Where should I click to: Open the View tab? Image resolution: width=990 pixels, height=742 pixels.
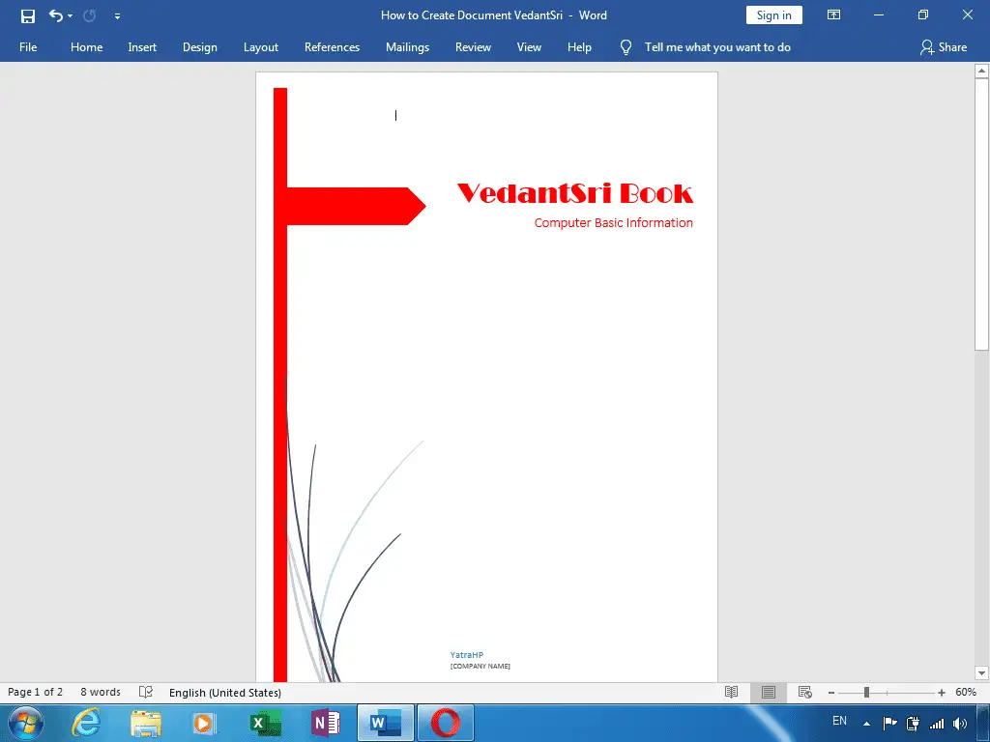point(529,47)
